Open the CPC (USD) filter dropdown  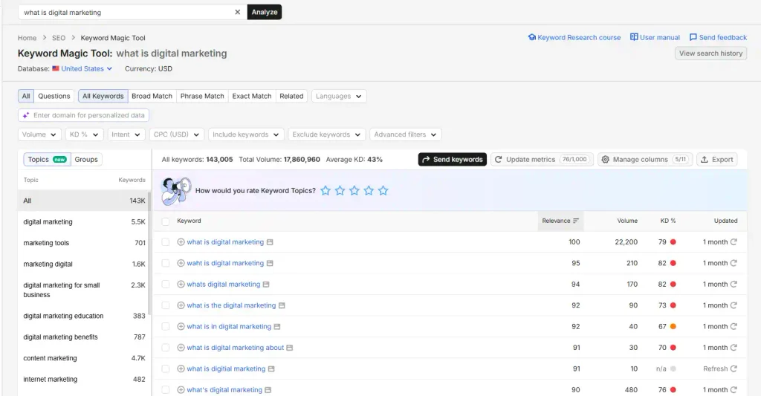(177, 134)
